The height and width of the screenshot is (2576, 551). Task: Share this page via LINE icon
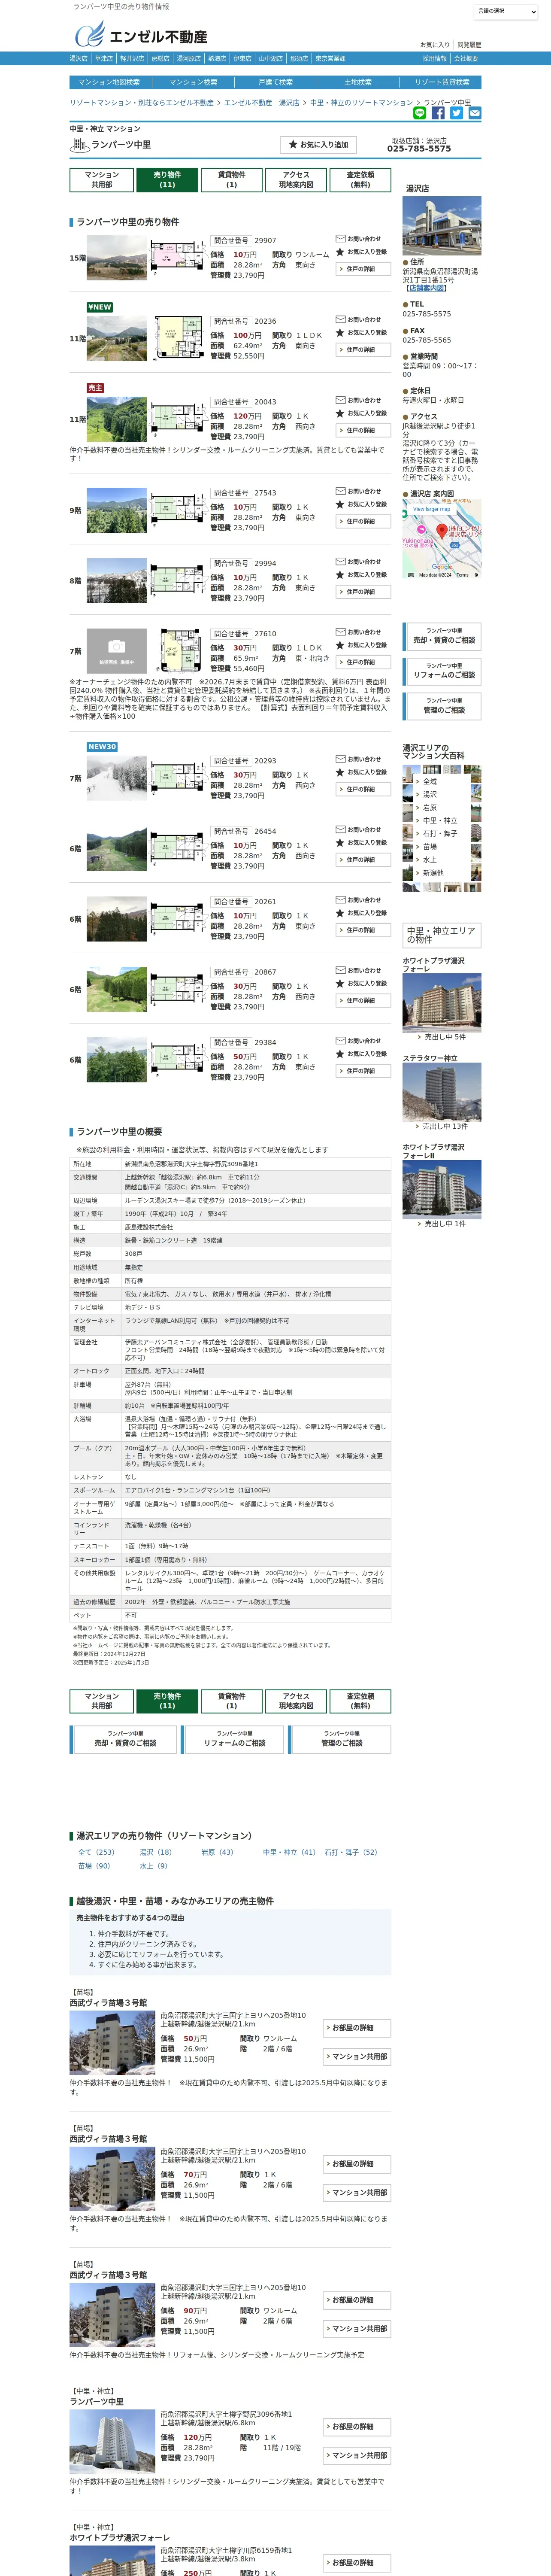pyautogui.click(x=420, y=113)
